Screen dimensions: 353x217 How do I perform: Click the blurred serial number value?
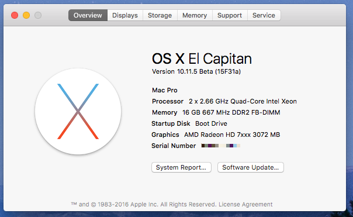click(x=221, y=146)
